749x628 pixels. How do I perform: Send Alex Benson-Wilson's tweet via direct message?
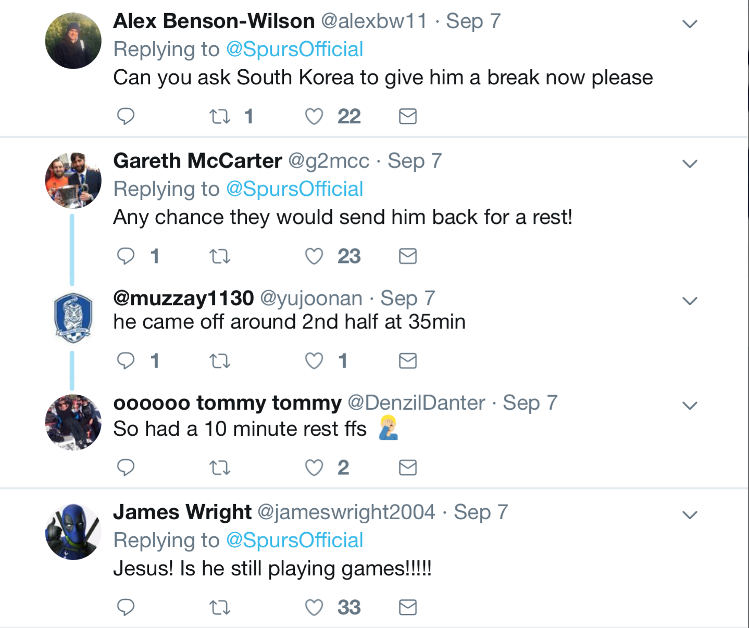[408, 116]
